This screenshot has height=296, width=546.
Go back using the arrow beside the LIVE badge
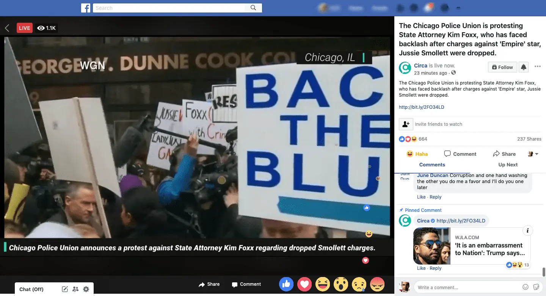point(7,28)
